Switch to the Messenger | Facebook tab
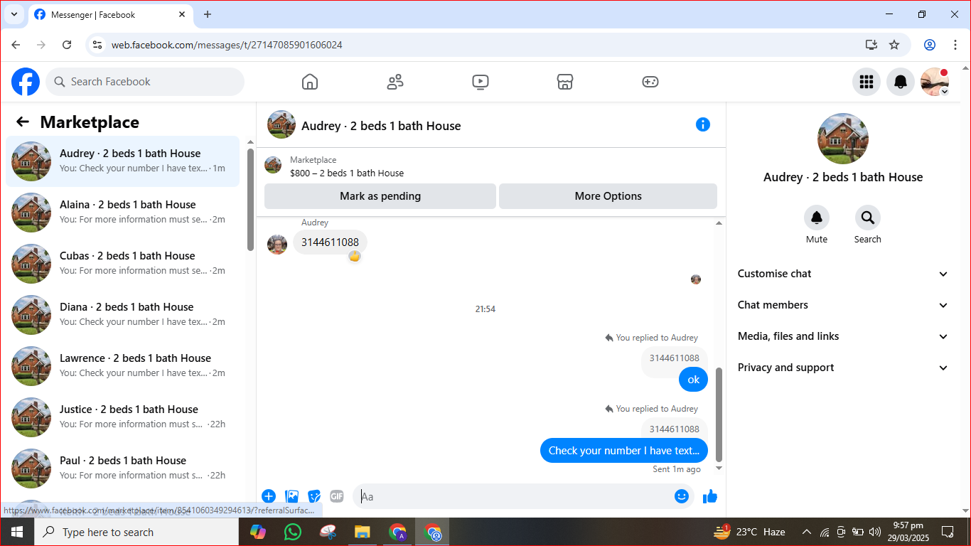The width and height of the screenshot is (971, 546). [110, 15]
